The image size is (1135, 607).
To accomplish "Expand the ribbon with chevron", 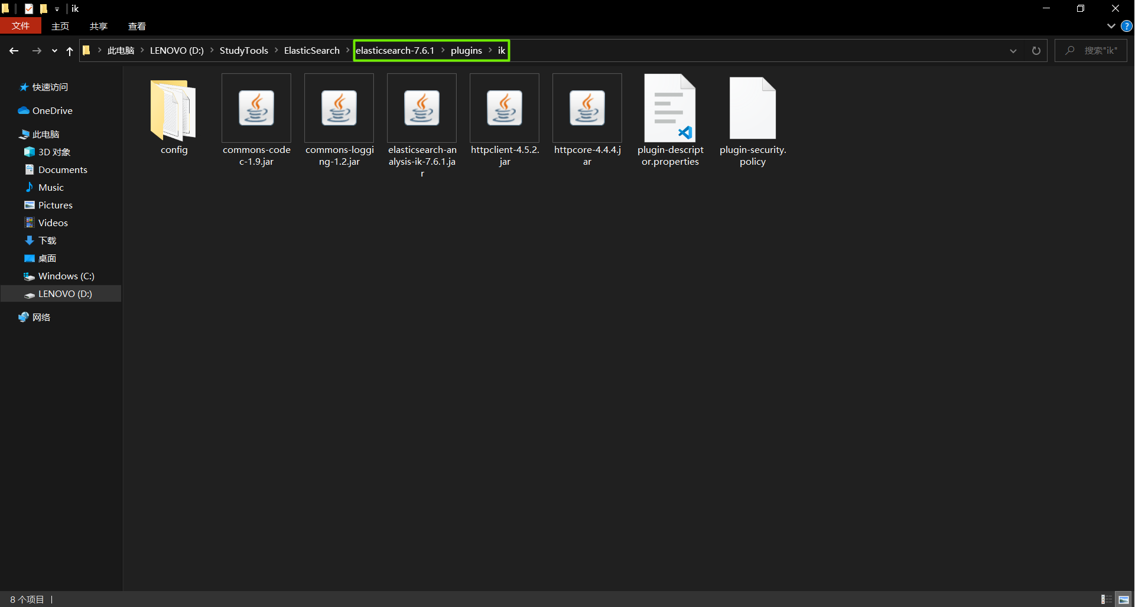I will tap(1111, 26).
